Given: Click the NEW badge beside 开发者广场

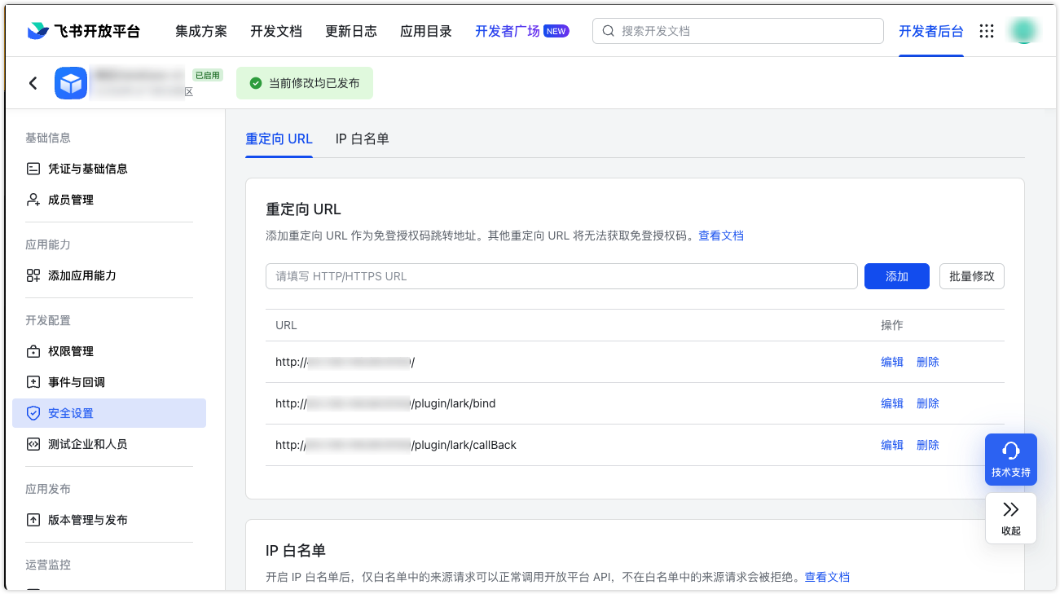Looking at the screenshot, I should pos(556,31).
